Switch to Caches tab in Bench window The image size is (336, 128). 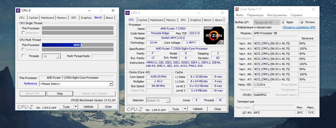click(33, 18)
